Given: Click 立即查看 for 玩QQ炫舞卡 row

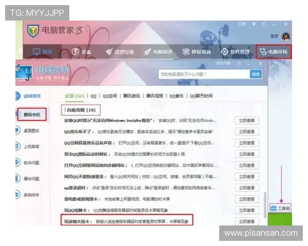Looking at the screenshot, I should tap(247, 210).
